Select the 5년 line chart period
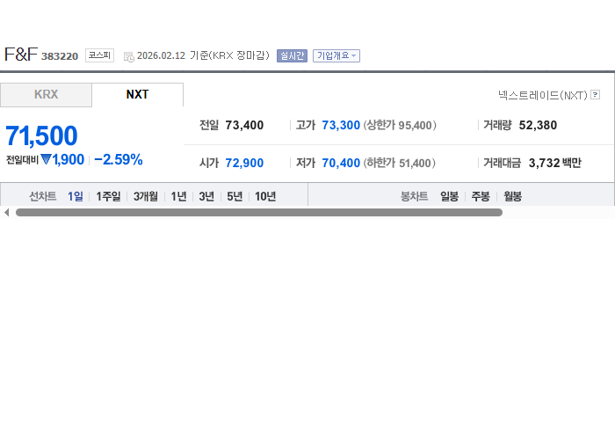Viewport: 615px width, 431px height. [235, 196]
